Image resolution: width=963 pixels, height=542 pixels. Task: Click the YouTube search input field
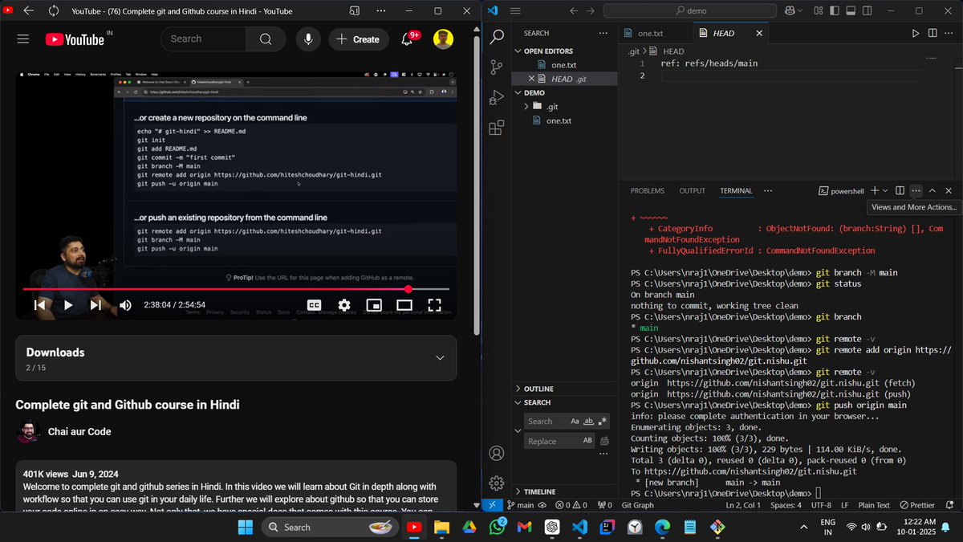[203, 39]
